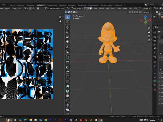Click the red X axis on navigation gizmo
The width and height of the screenshot is (163, 122).
point(150,20)
